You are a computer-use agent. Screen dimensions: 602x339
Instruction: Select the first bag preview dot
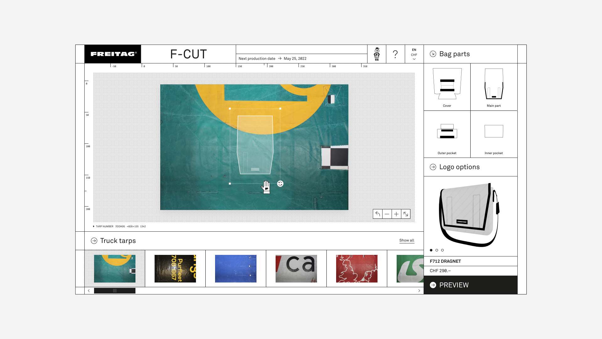tap(431, 250)
